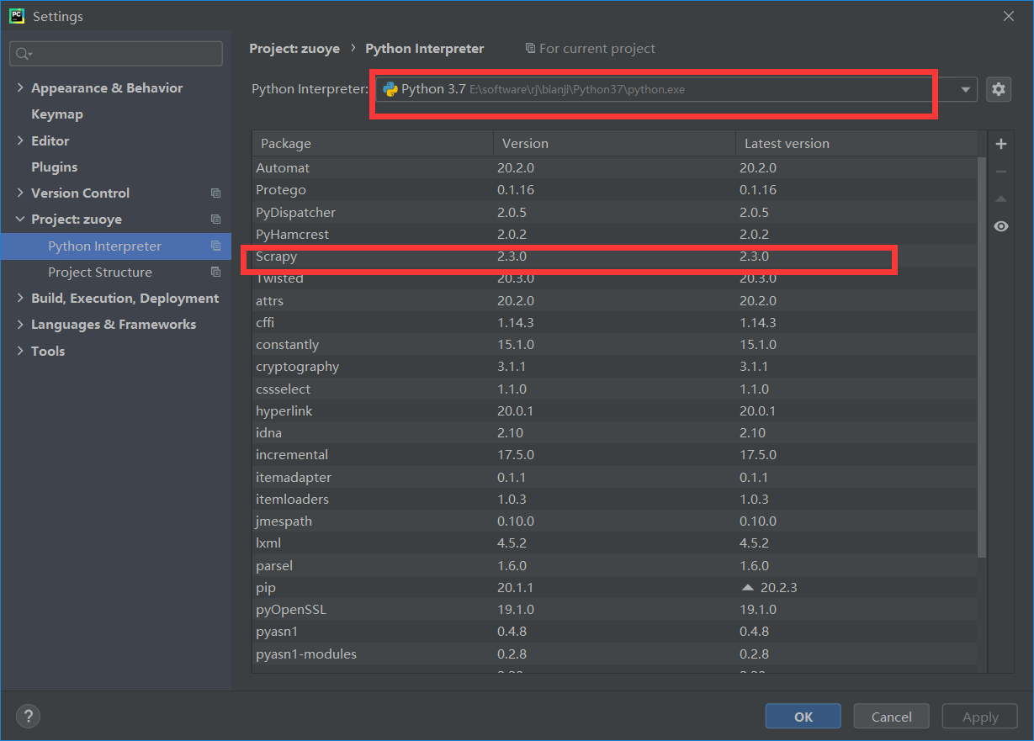
Task: Click the Apply button
Action: click(980, 717)
